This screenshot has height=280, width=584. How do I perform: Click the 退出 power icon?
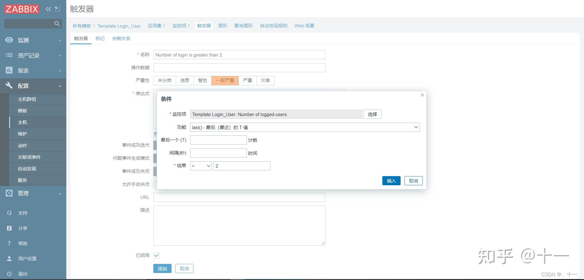[9, 274]
